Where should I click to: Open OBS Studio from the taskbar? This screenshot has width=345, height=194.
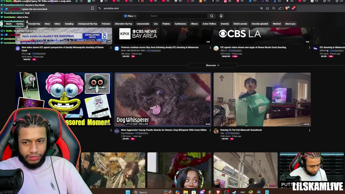(226, 192)
